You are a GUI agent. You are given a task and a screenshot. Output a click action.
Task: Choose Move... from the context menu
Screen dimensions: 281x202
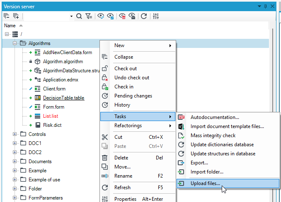tap(138, 167)
